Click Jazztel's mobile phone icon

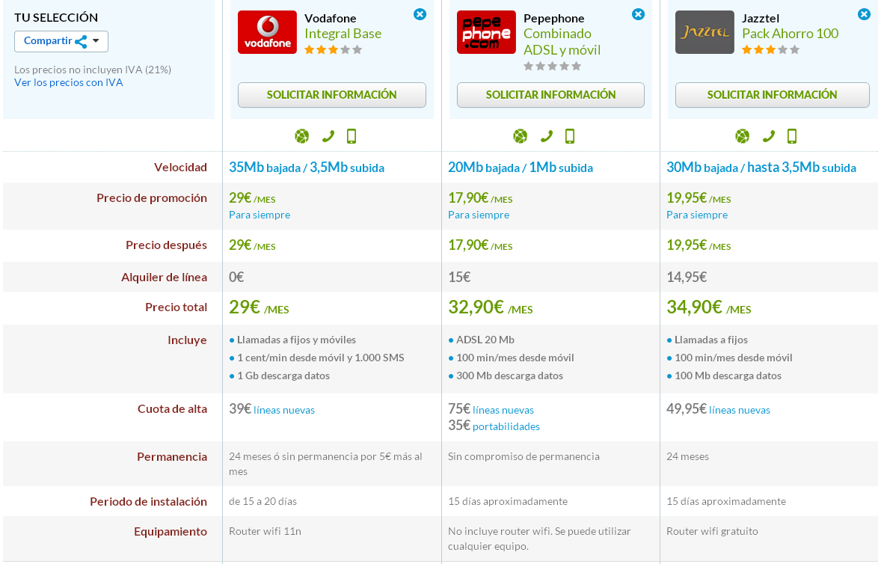[x=792, y=136]
